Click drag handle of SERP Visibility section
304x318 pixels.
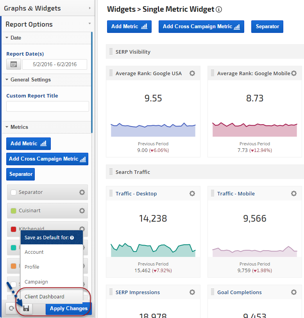(111, 52)
